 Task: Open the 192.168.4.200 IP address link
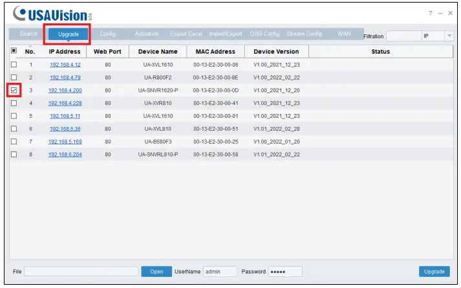65,91
